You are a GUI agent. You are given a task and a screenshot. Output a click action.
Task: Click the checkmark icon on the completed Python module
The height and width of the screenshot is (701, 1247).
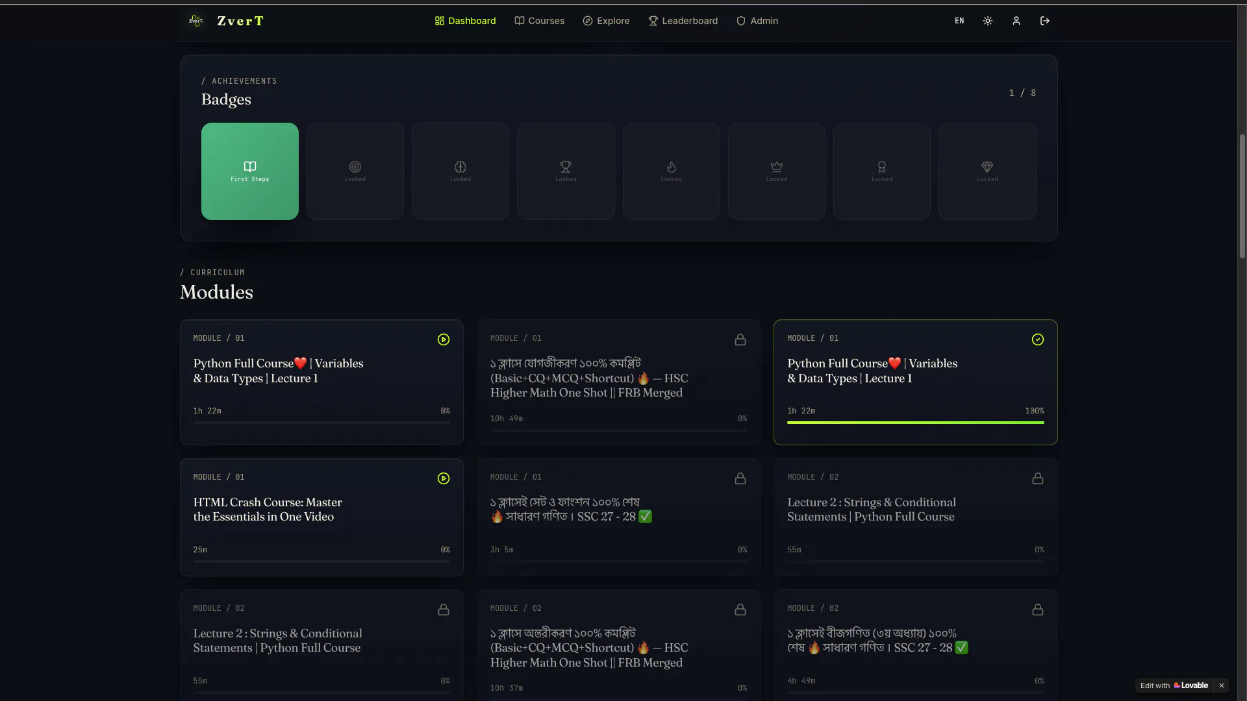[1038, 339]
